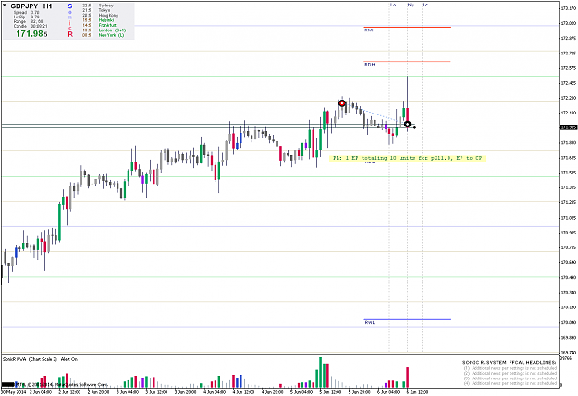The width and height of the screenshot is (578, 396).
Task: Click the 5 Jun 12:00 time axis label
Action: [x=330, y=392]
